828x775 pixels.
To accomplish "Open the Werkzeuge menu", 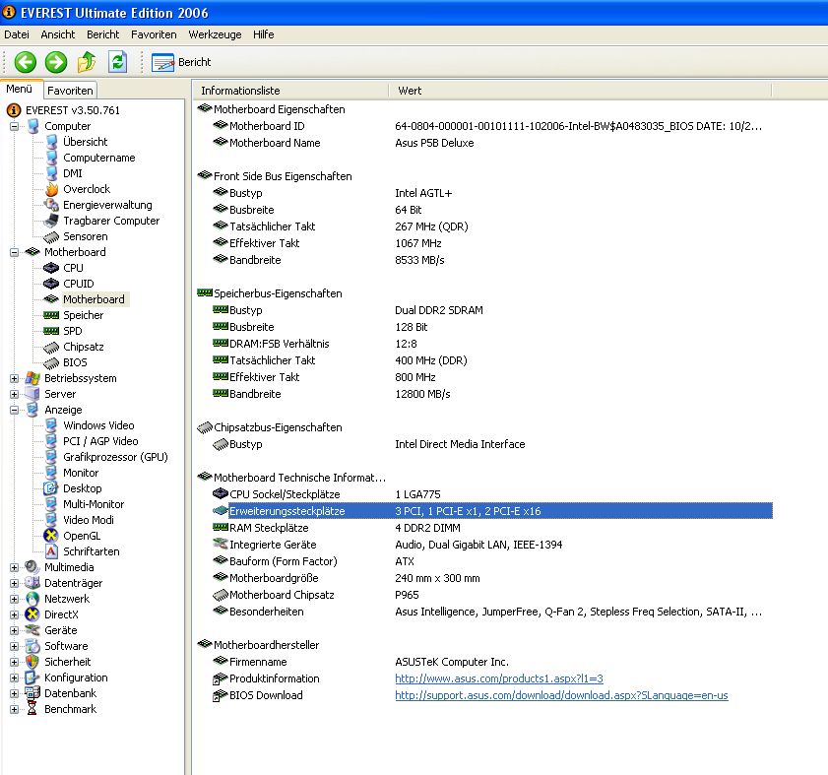I will point(215,34).
